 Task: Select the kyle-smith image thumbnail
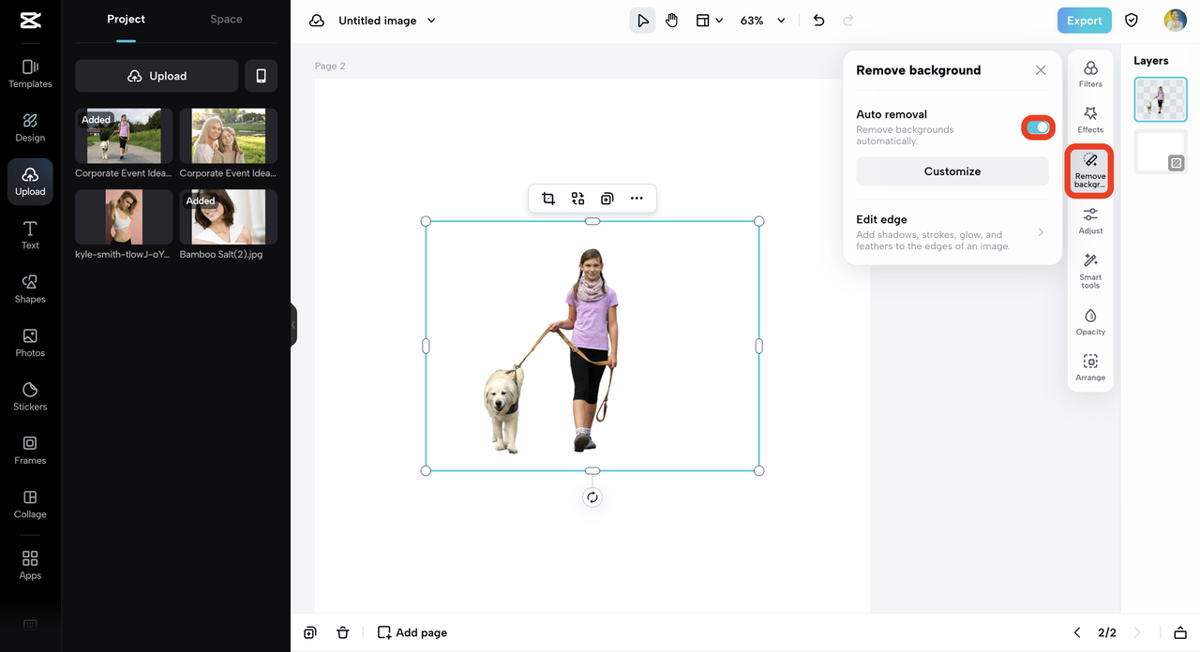click(124, 217)
